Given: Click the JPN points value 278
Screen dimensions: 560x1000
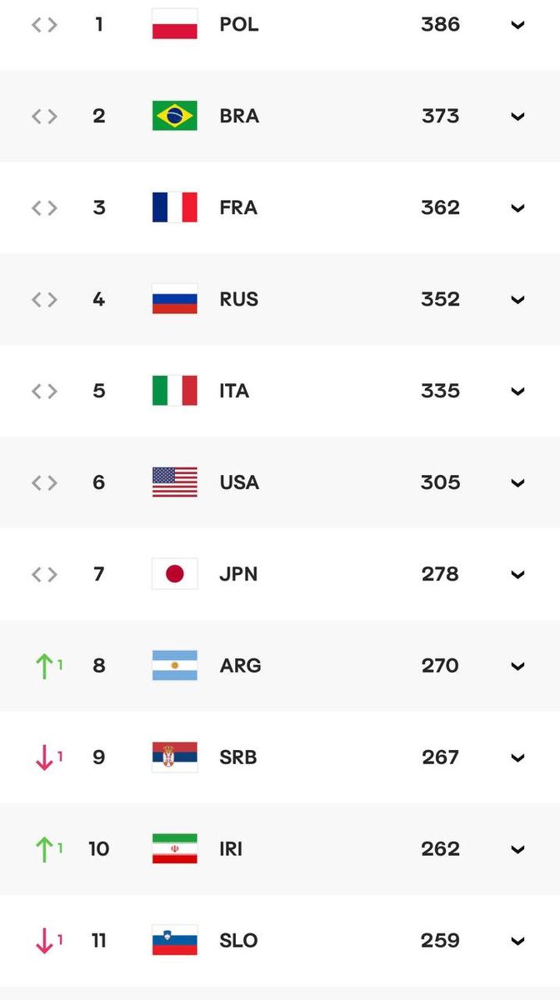Looking at the screenshot, I should [440, 574].
